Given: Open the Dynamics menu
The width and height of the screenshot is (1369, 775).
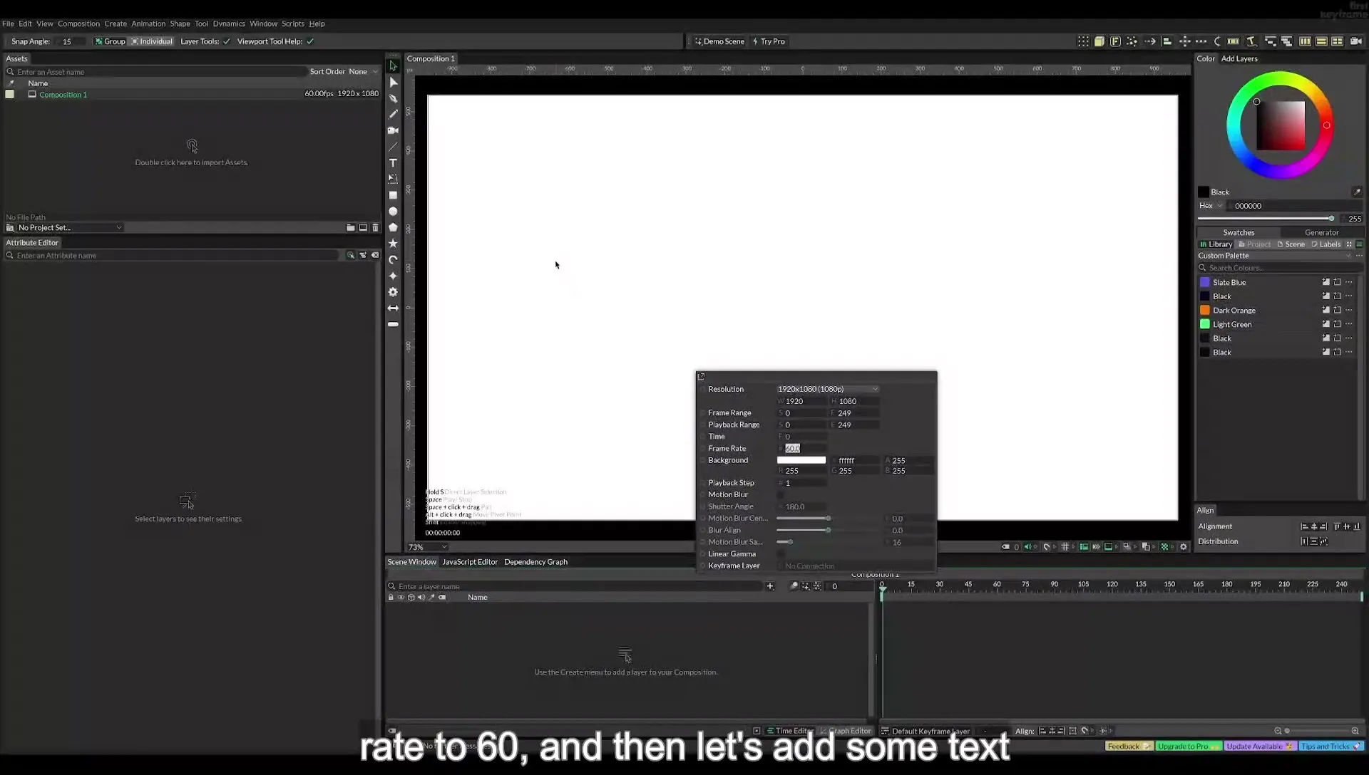Looking at the screenshot, I should click(x=229, y=24).
